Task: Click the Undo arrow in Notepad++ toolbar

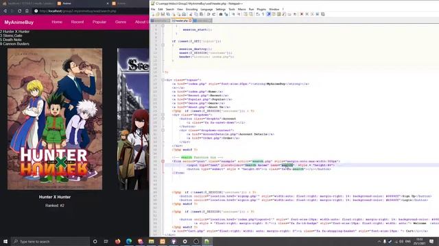Action: click(209, 14)
